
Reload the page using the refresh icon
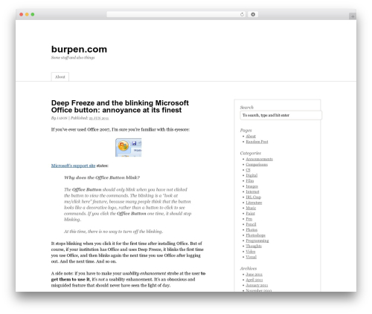pos(242,14)
